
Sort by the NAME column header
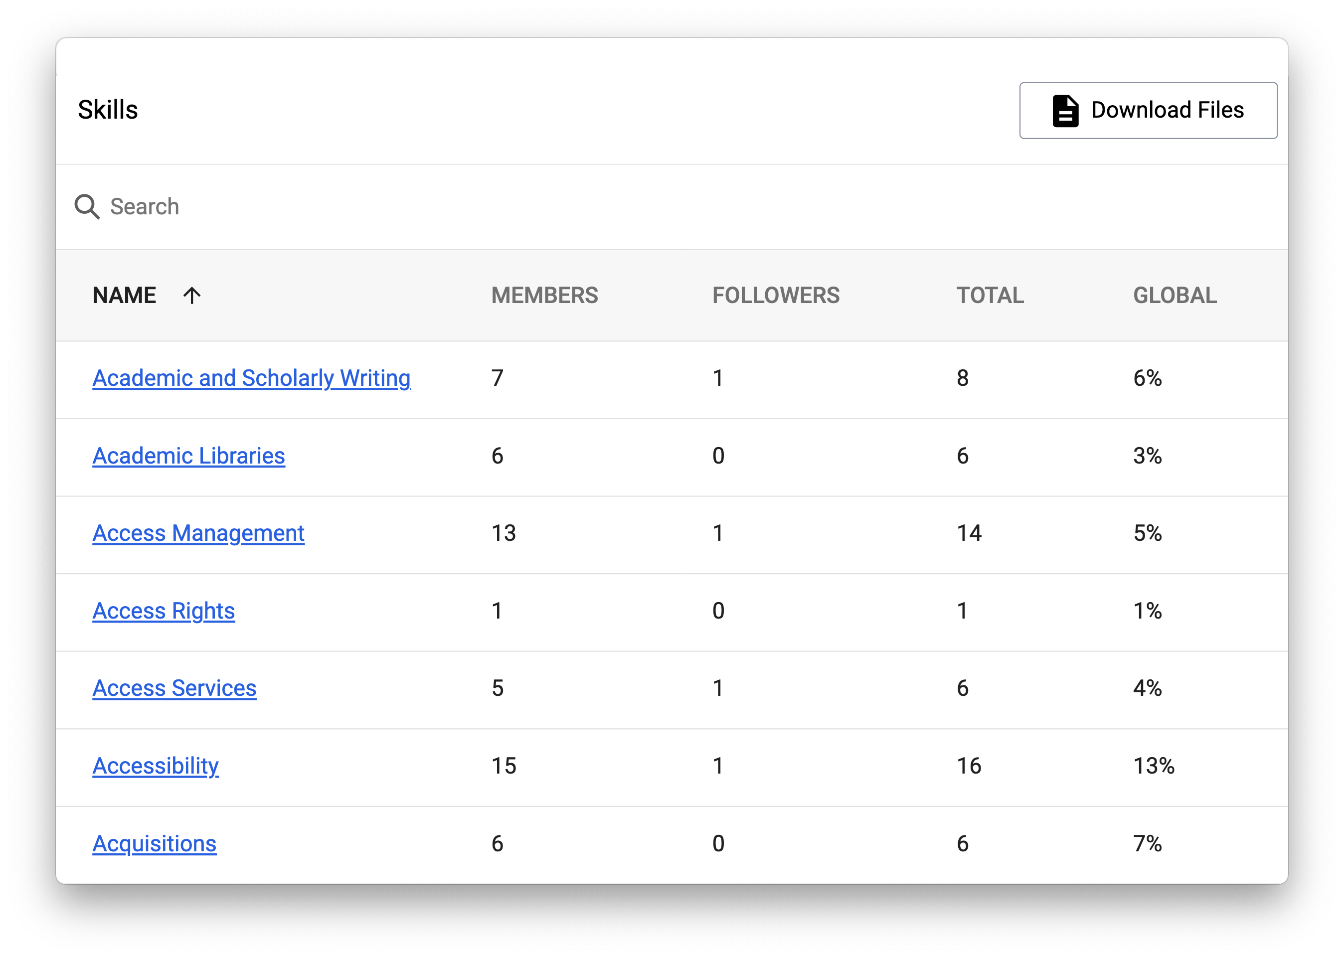coord(125,295)
